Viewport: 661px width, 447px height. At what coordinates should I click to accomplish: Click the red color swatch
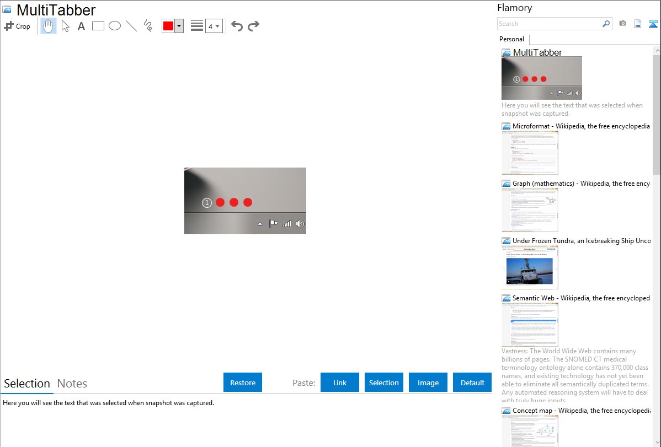168,26
